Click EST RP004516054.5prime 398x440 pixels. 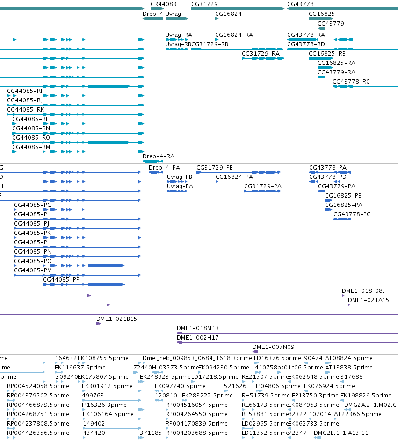pos(196,405)
